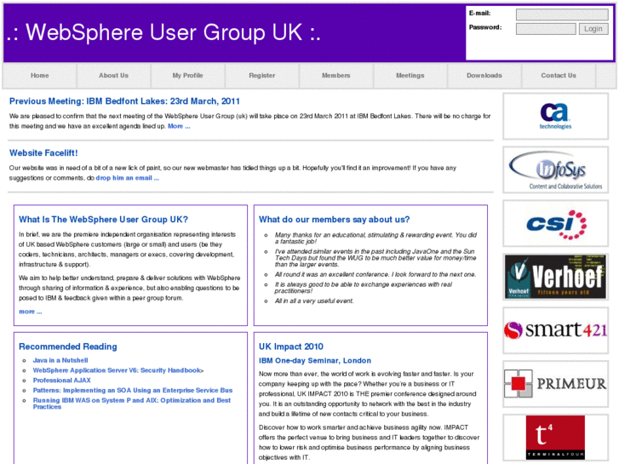Open the CA Technologies sponsor logo

tap(555, 117)
